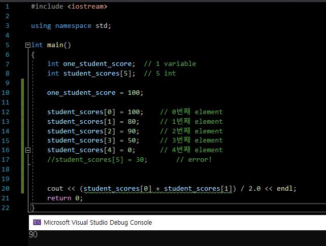Click the #include <iostream> line
The image size is (326, 246).
tap(69, 7)
